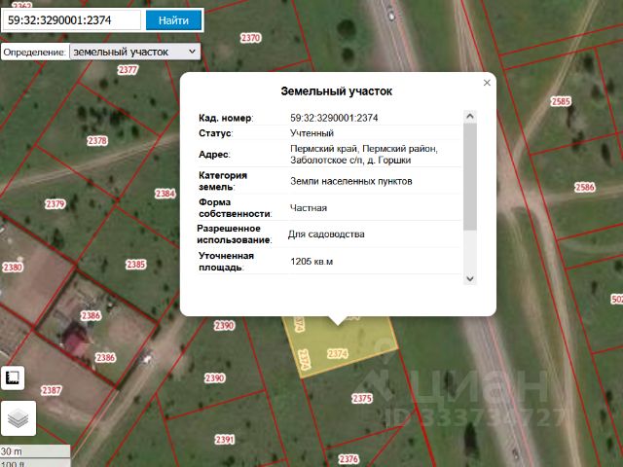The width and height of the screenshot is (623, 467).
Task: Click parcel 2379 on the map
Action: [55, 204]
